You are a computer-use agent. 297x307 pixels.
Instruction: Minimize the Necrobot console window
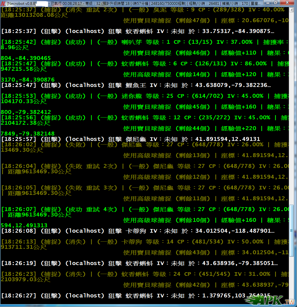(x=268, y=3)
